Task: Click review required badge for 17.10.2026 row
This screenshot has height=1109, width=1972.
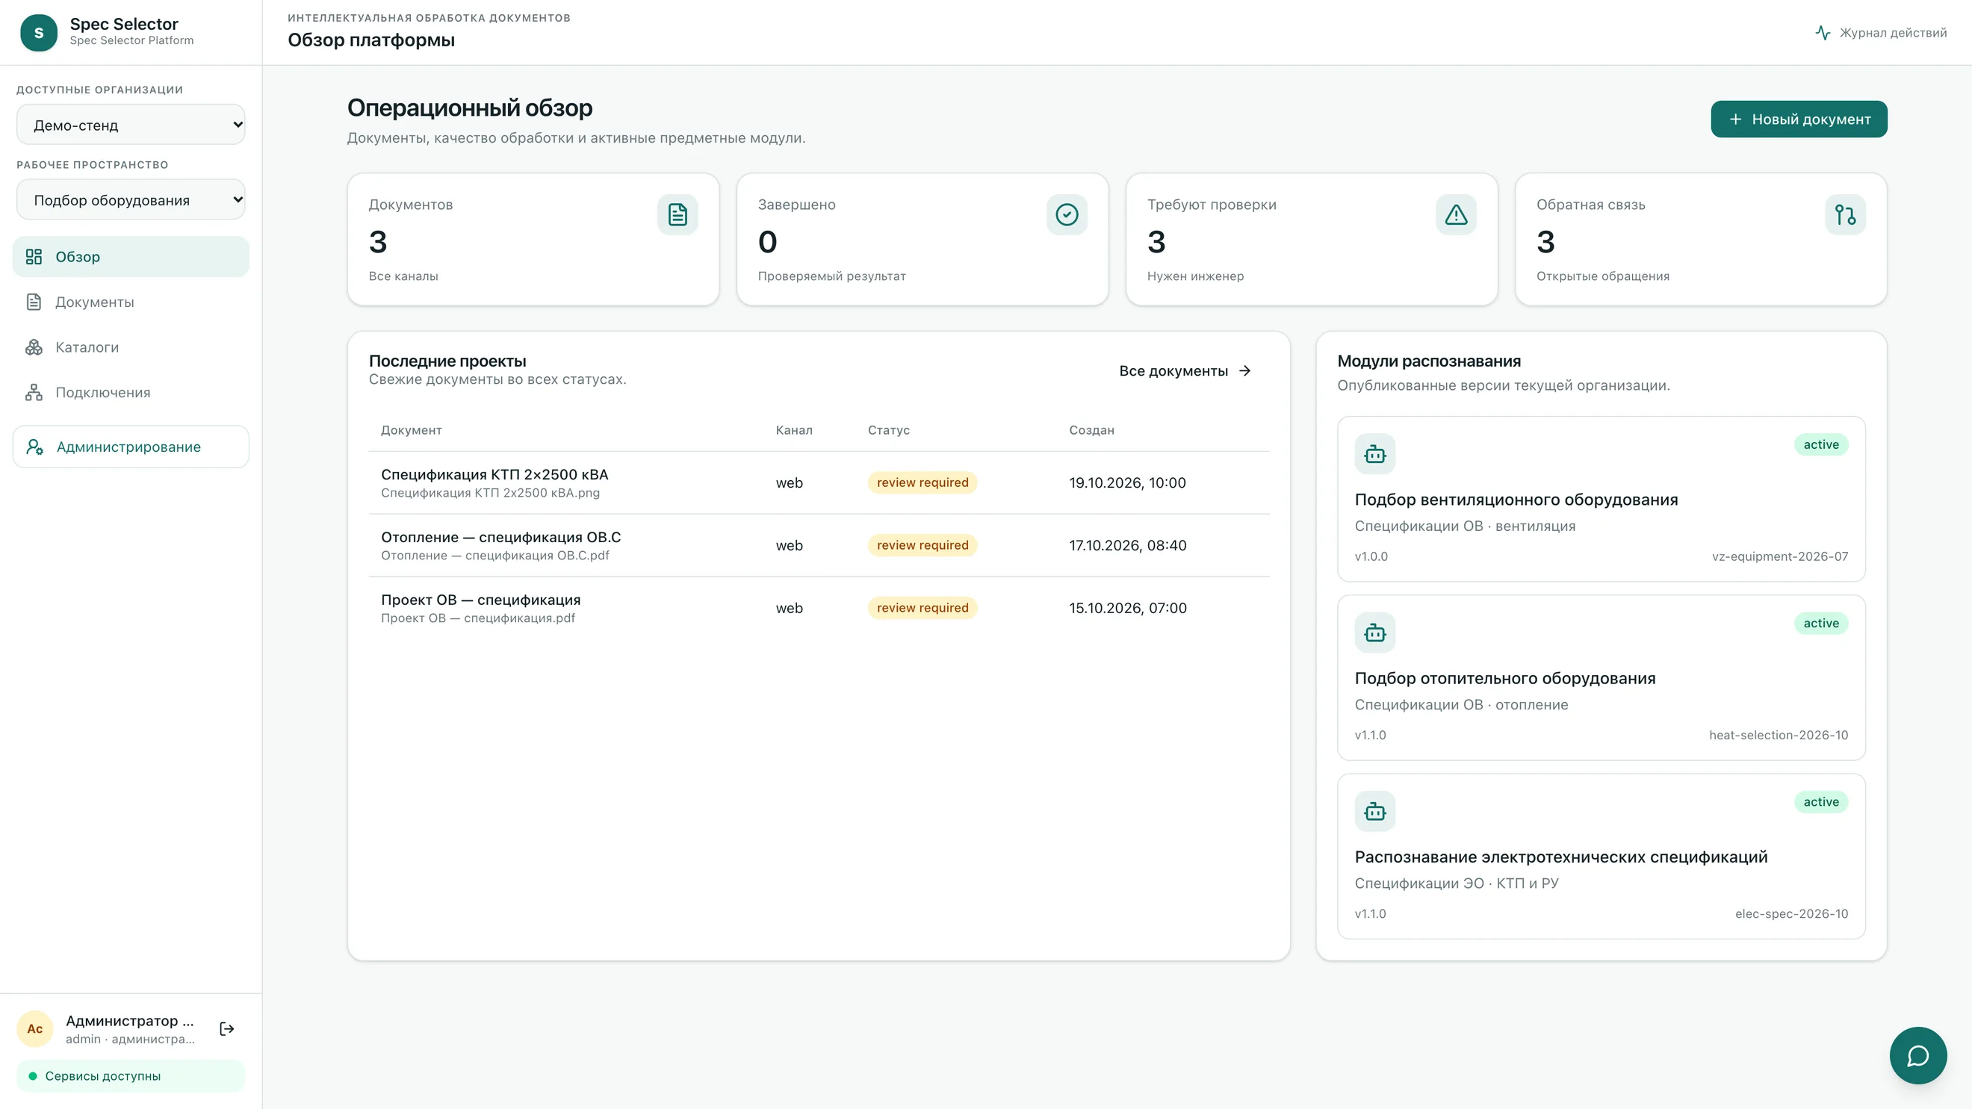Action: coord(923,545)
